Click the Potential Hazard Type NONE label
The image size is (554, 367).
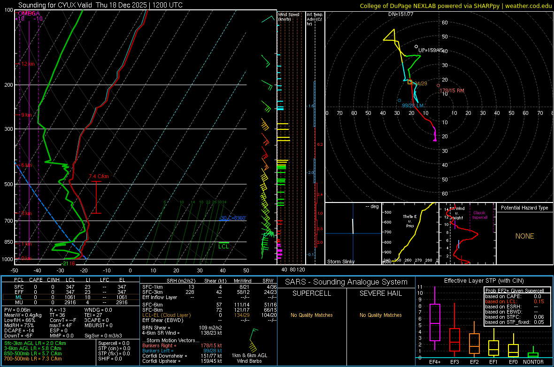click(524, 236)
